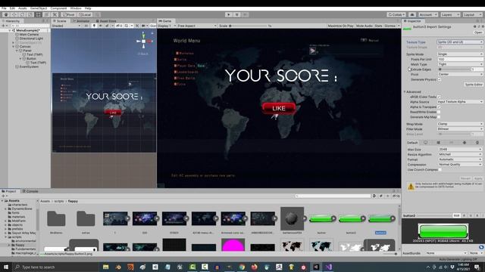
Task: Open the Wrap Mode dropdown
Action: [x=460, y=124]
